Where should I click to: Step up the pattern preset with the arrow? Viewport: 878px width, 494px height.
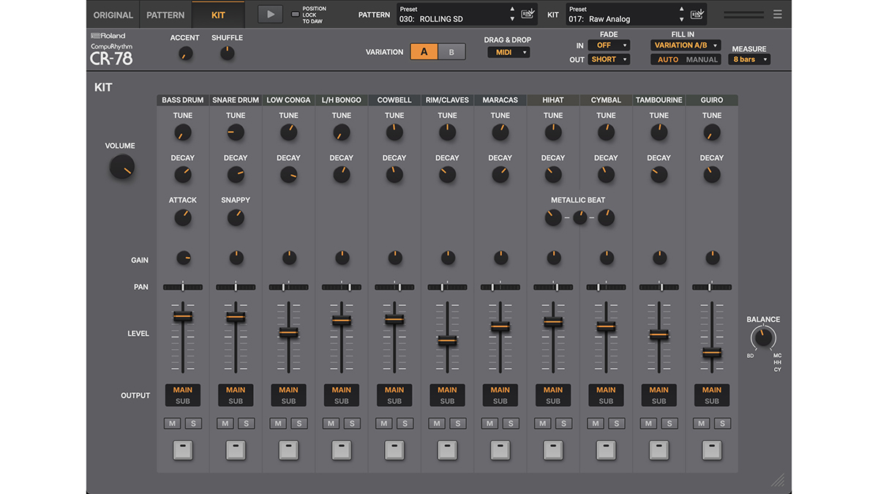coord(511,10)
